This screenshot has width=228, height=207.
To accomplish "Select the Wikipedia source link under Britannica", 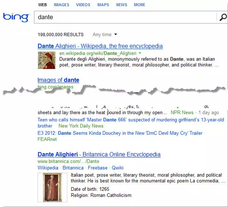I will (48, 168).
